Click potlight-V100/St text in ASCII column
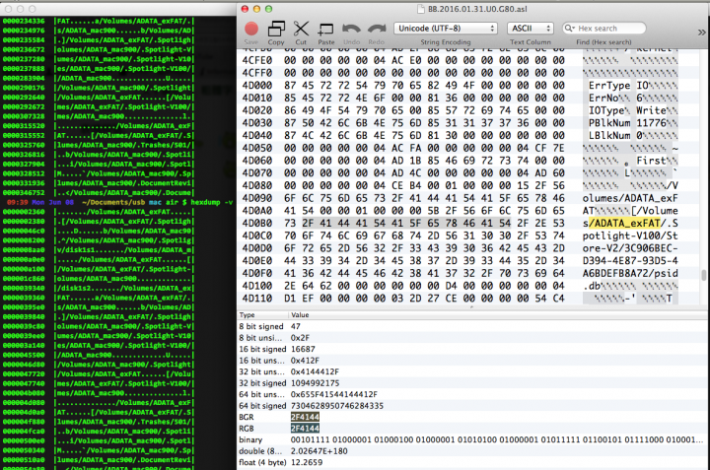Viewport: 710px width, 470px height. (630, 235)
